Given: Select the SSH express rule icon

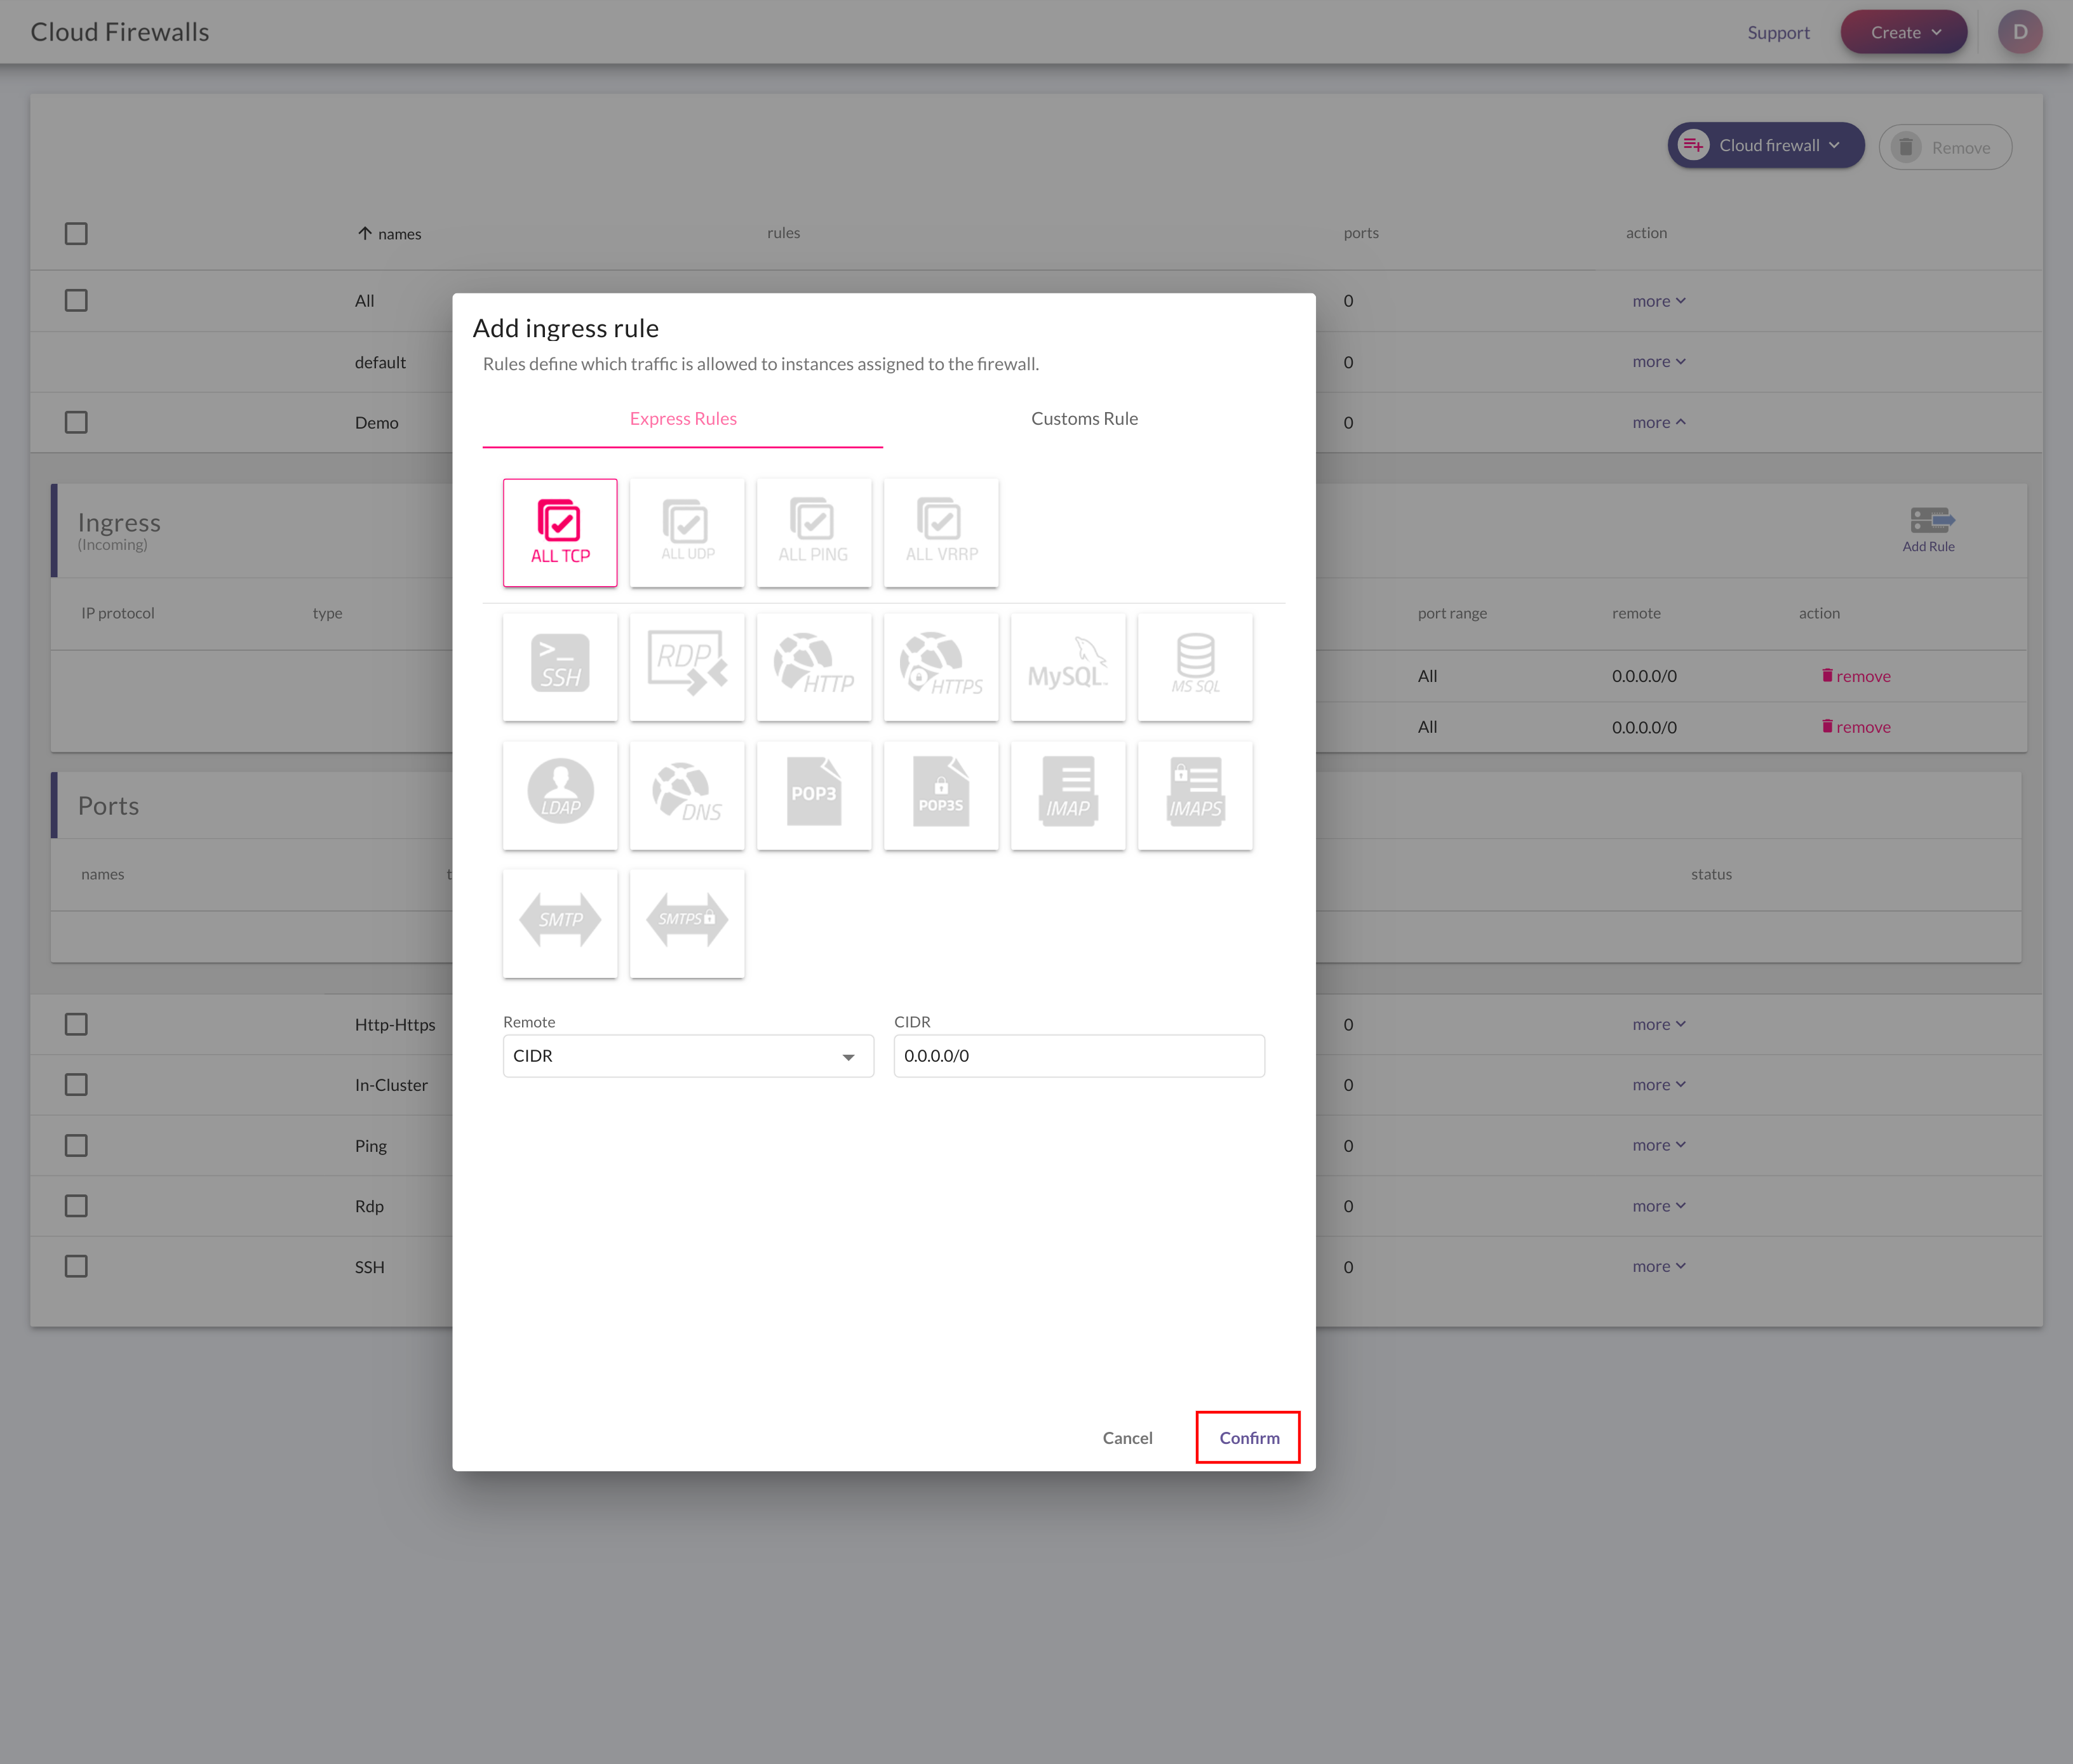Looking at the screenshot, I should coord(560,666).
